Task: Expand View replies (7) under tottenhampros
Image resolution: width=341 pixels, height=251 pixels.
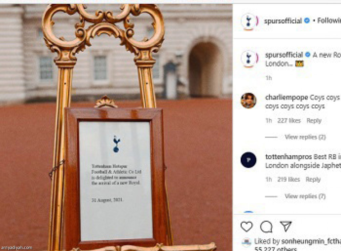Action: (x=305, y=196)
